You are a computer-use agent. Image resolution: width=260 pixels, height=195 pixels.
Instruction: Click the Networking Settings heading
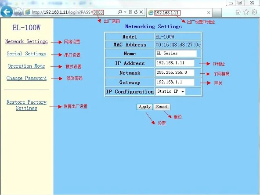(153, 26)
